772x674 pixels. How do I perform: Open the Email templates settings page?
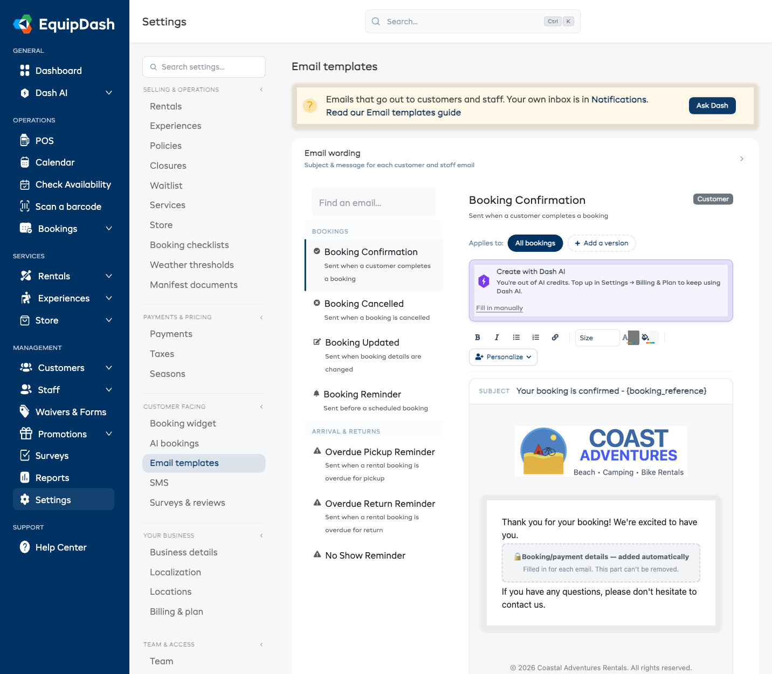click(204, 463)
